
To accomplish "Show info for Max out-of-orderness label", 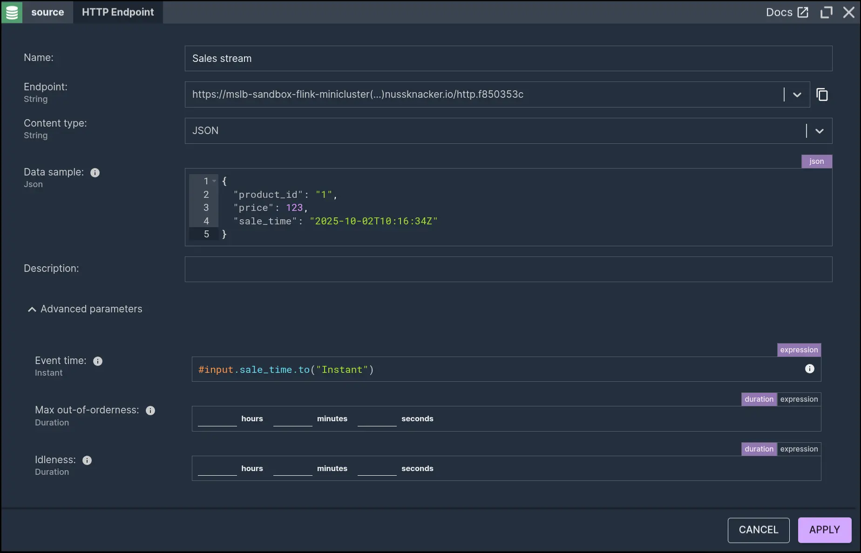I will pyautogui.click(x=150, y=411).
